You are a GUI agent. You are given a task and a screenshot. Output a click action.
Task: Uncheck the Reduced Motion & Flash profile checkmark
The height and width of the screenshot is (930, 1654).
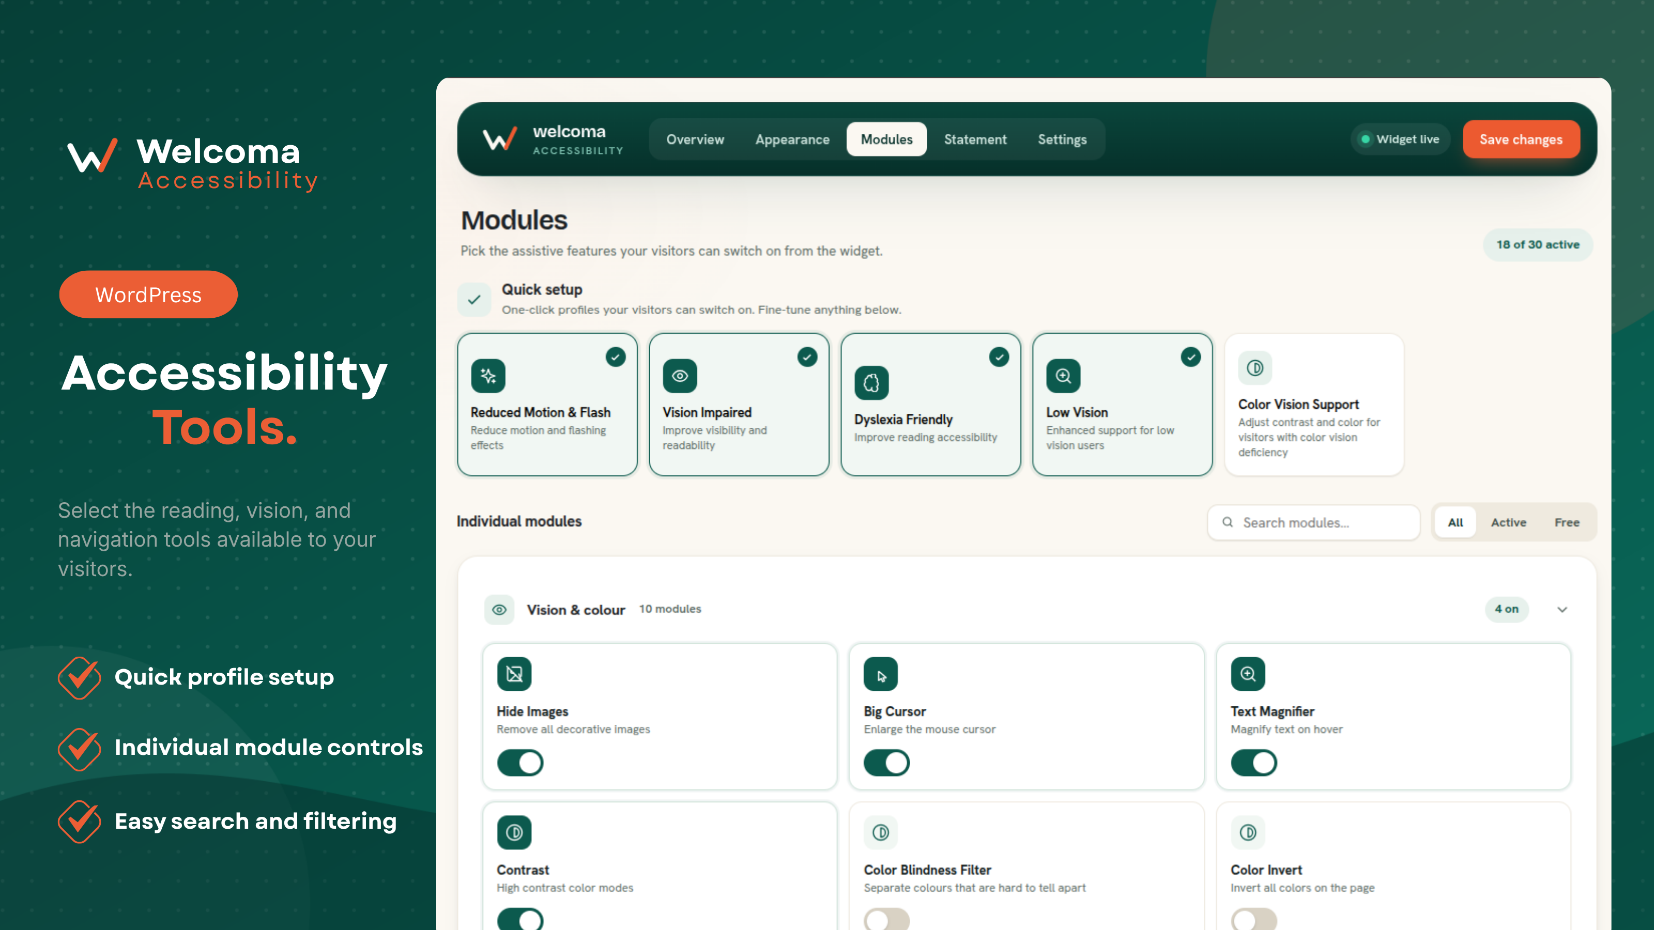click(x=616, y=357)
